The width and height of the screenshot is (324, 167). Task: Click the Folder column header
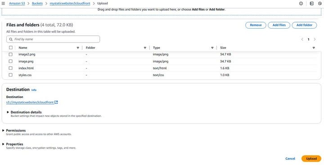90,48
